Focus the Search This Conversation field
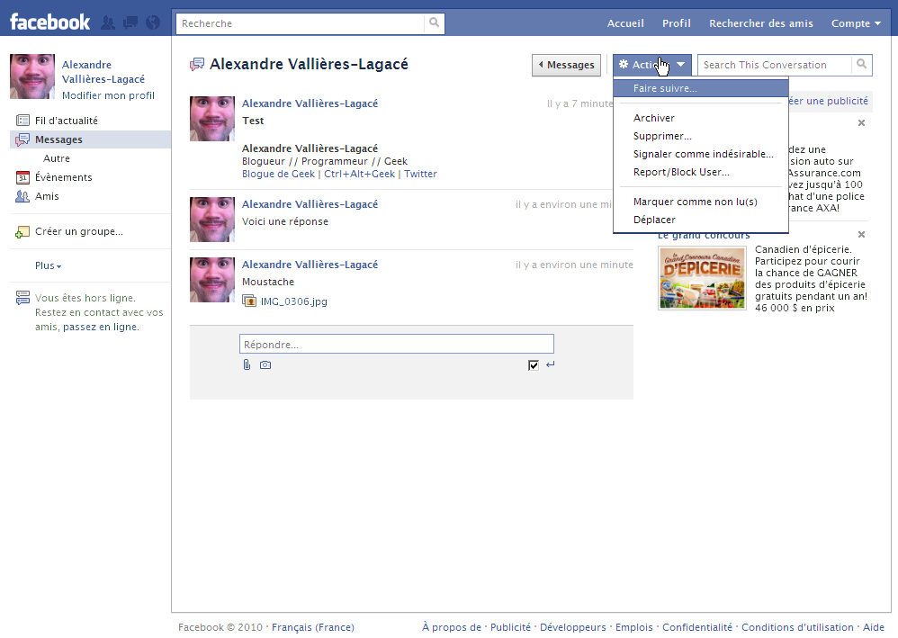The image size is (898, 638). click(775, 65)
